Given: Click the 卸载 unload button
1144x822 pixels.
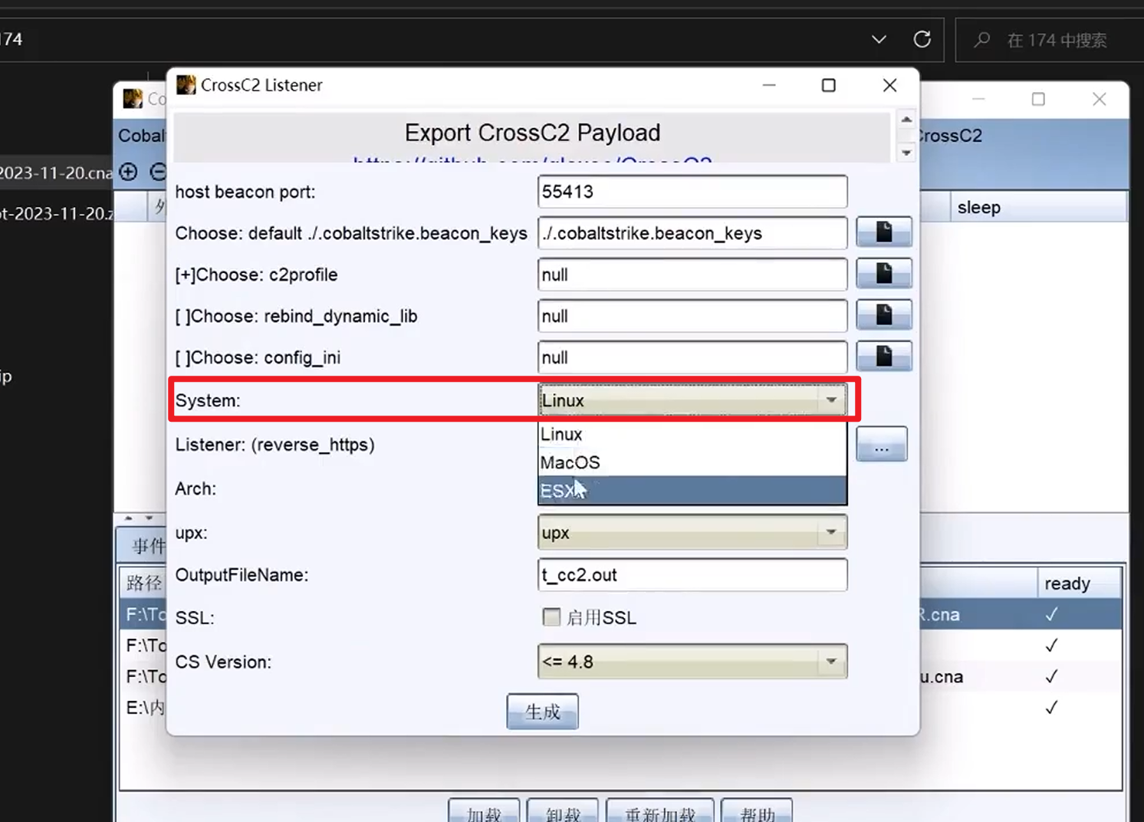Looking at the screenshot, I should (x=564, y=811).
